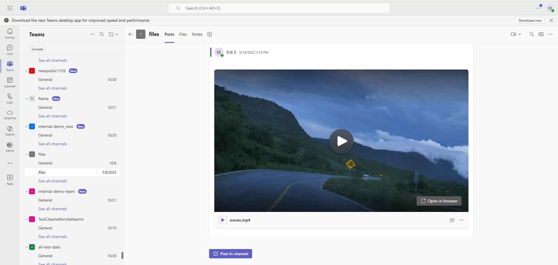Open the Apps icon in the sidebar
The height and width of the screenshot is (265, 558).
tap(10, 179)
